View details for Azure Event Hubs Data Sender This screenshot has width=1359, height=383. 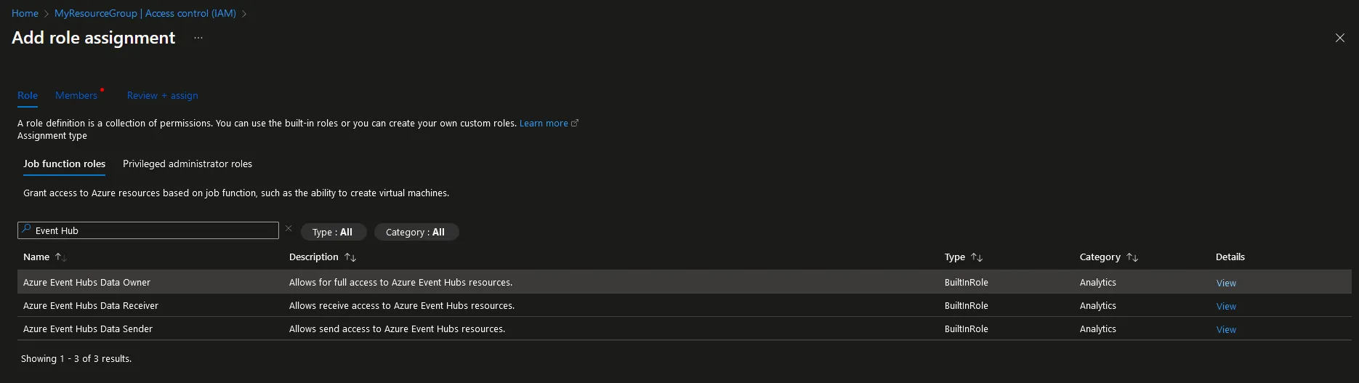pyautogui.click(x=1226, y=329)
